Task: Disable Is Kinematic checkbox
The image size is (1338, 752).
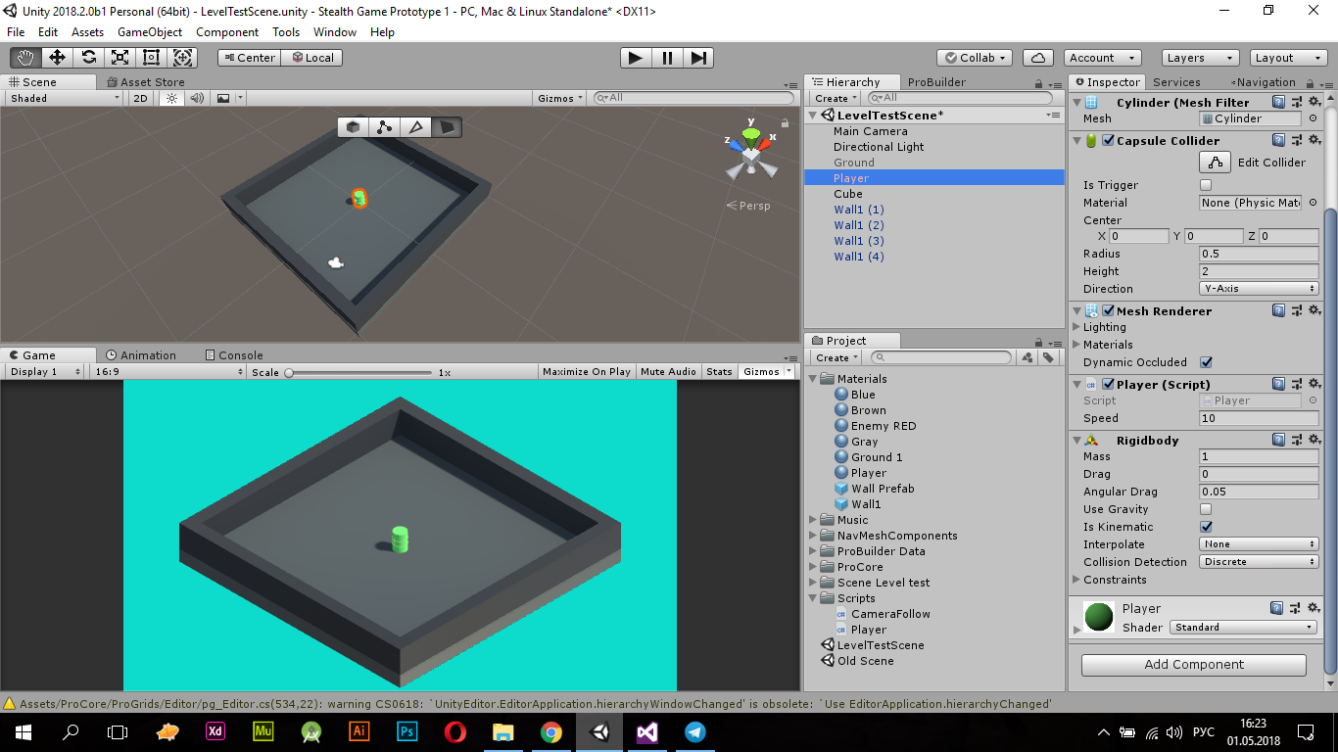Action: point(1206,527)
